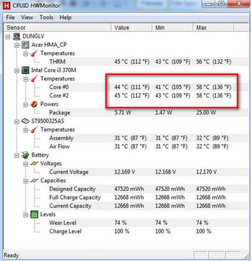Click the 56 °C THRM max value
This screenshot has width=251, height=261.
pos(214,62)
